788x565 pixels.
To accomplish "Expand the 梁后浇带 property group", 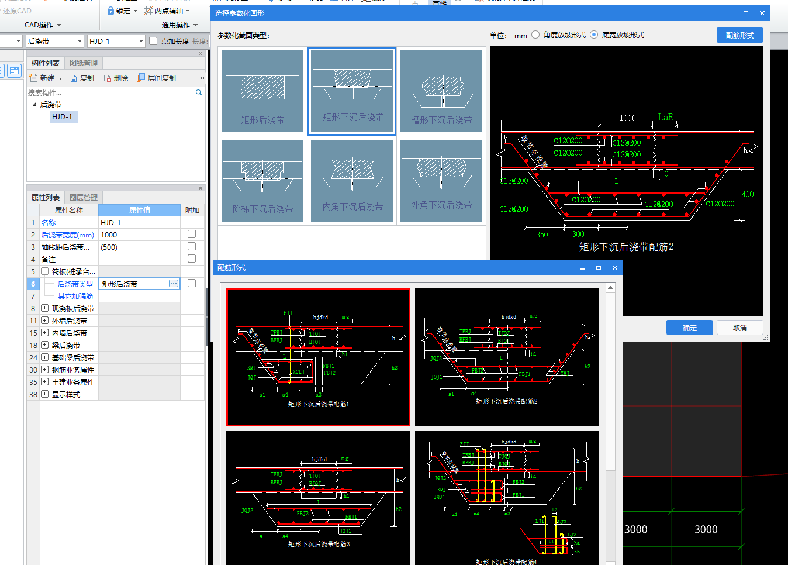I will pos(44,345).
